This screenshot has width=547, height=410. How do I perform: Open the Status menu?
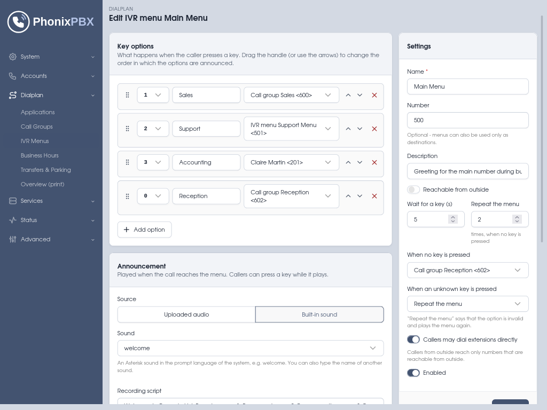[x=51, y=220]
